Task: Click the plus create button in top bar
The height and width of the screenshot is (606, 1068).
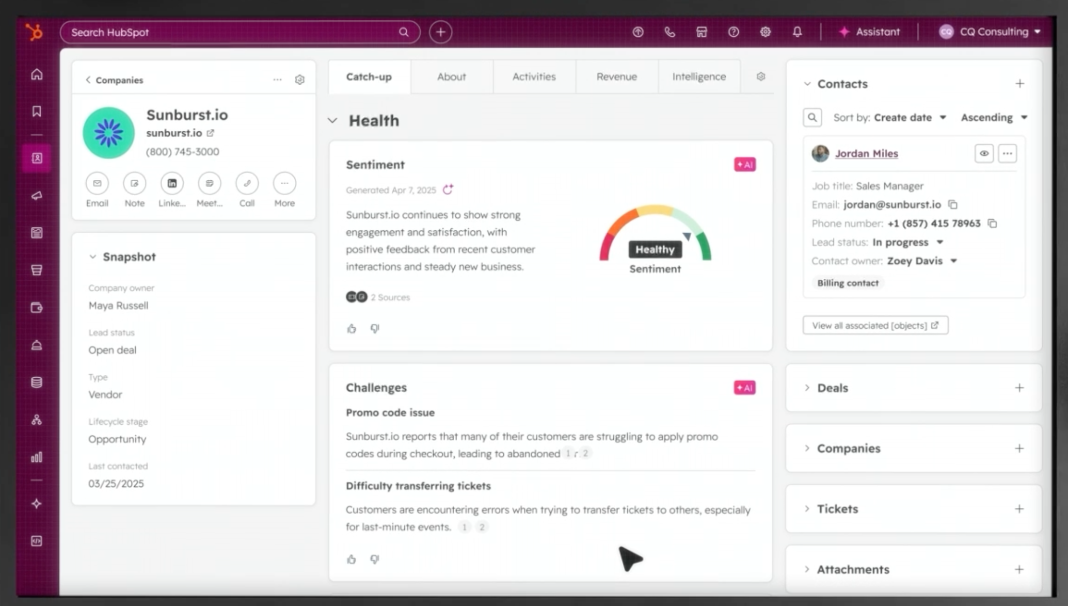Action: [x=440, y=32]
